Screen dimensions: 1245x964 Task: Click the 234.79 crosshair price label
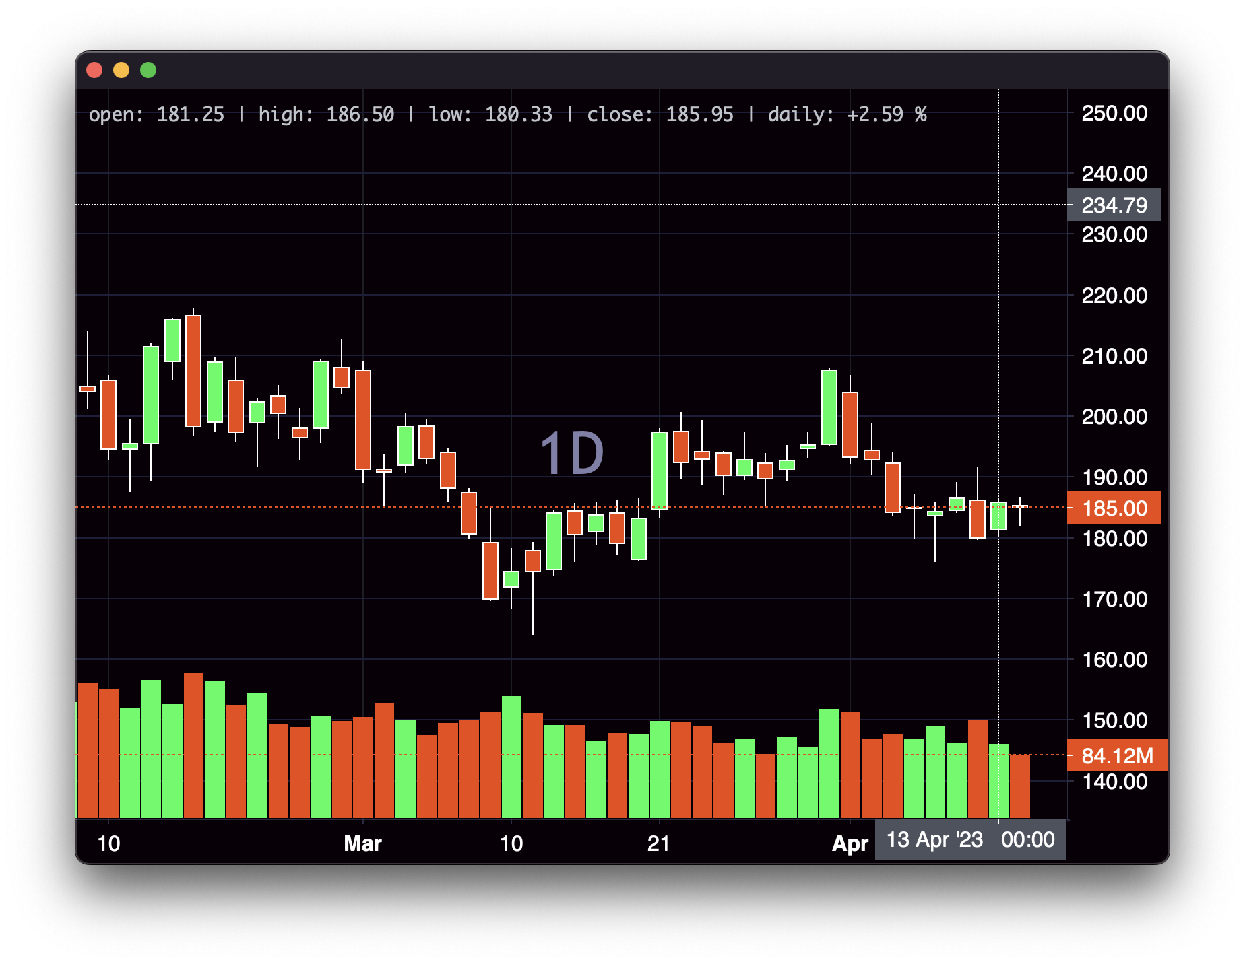click(1114, 205)
